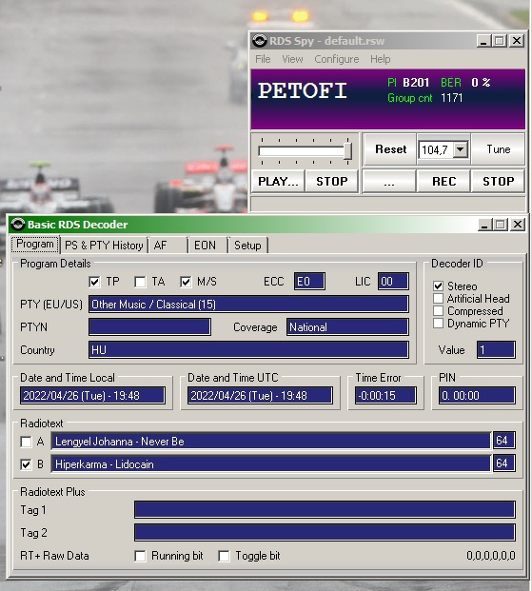Click the PETOFI station name display
532x591 pixels.
pyautogui.click(x=302, y=90)
